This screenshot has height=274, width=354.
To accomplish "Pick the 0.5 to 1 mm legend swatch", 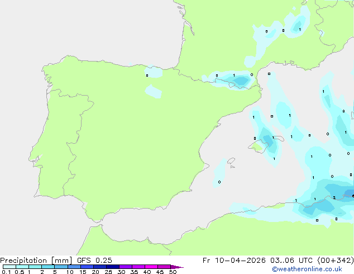I will [22, 267].
